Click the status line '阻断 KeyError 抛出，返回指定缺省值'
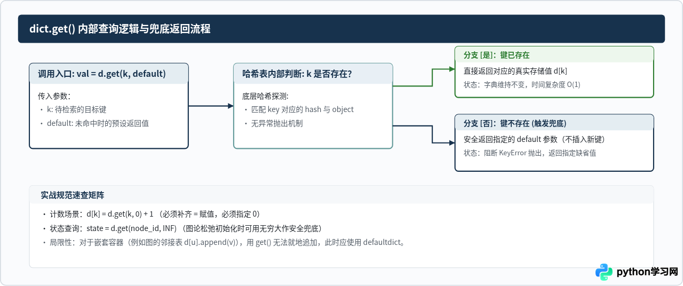The height and width of the screenshot is (286, 683). tap(529, 153)
